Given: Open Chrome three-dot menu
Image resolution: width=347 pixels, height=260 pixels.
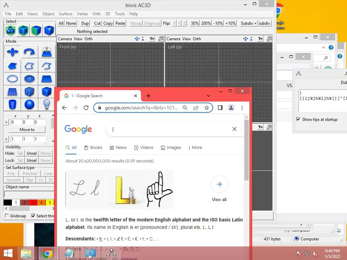Looking at the screenshot, I should pos(242,108).
